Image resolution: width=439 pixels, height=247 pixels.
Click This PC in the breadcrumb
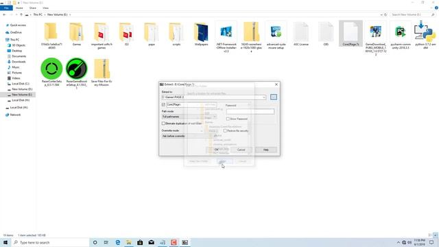[x=38, y=14]
